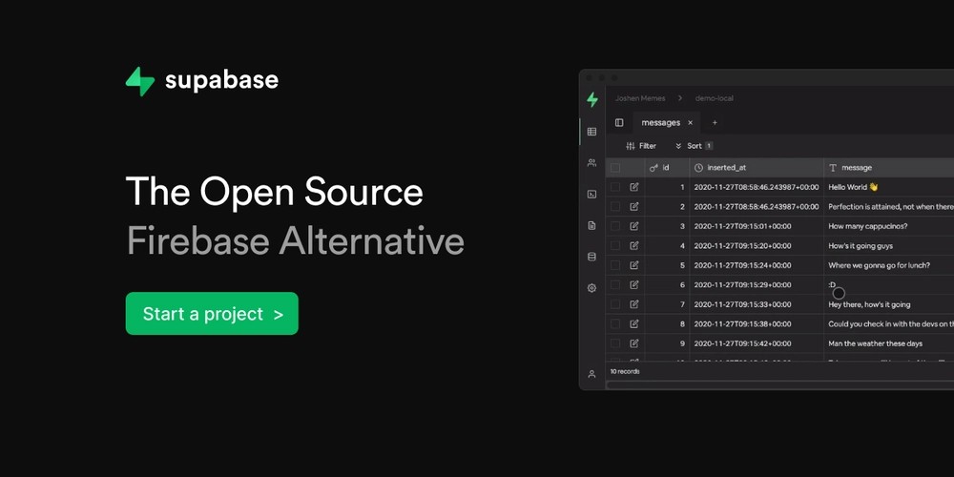Click the horizontal scrollbar below the table

(x=780, y=384)
